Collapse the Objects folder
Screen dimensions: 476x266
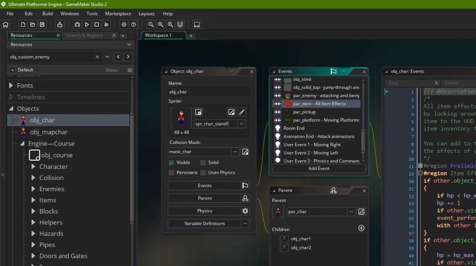tap(11, 108)
